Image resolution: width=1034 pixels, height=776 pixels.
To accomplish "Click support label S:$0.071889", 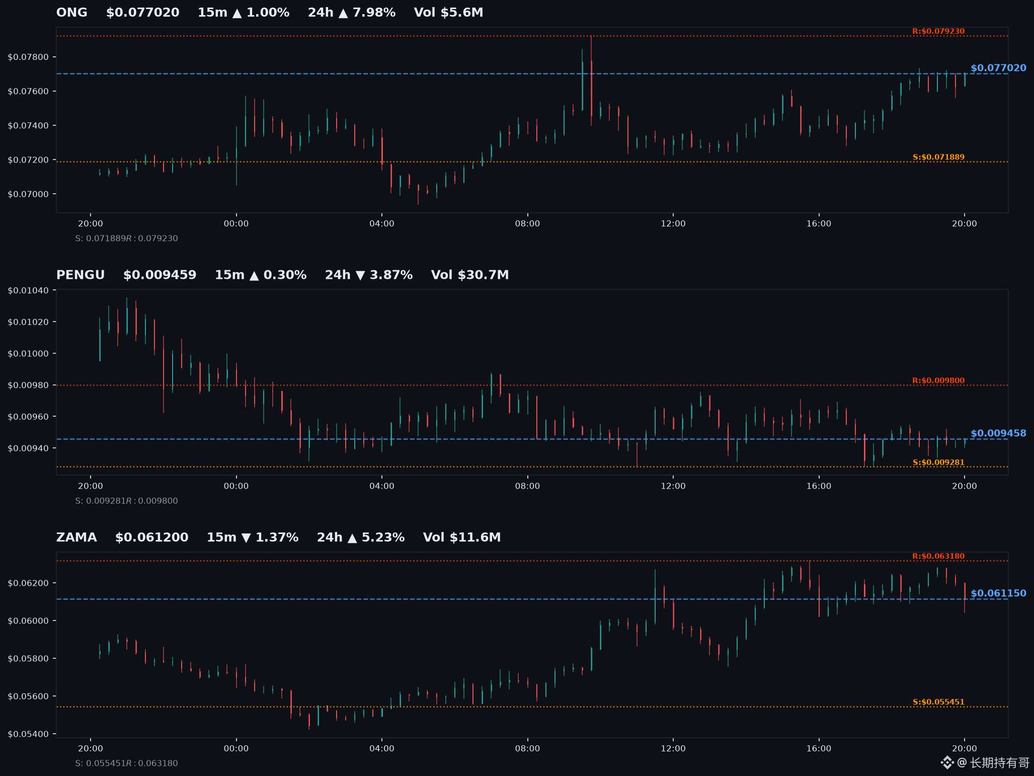I will (939, 157).
